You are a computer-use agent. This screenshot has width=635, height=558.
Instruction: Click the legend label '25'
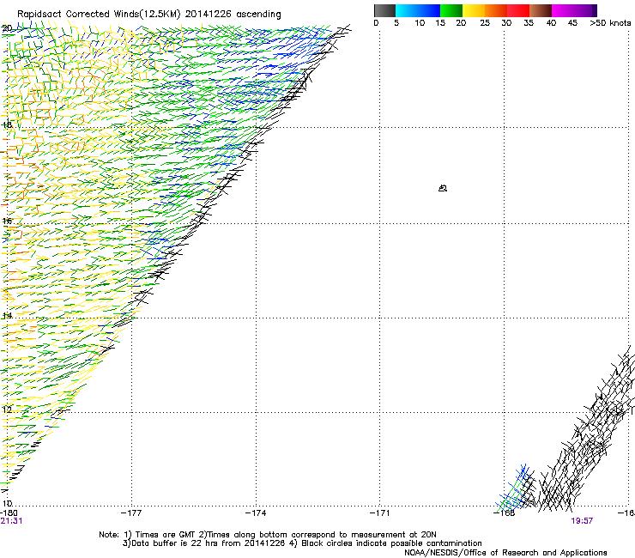tap(485, 22)
